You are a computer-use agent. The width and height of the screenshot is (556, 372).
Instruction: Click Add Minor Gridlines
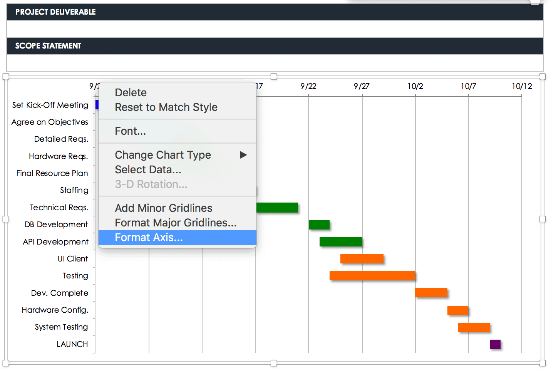pyautogui.click(x=163, y=208)
